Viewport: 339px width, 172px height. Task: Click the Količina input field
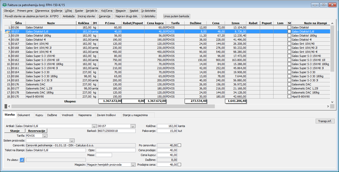pos(167,126)
